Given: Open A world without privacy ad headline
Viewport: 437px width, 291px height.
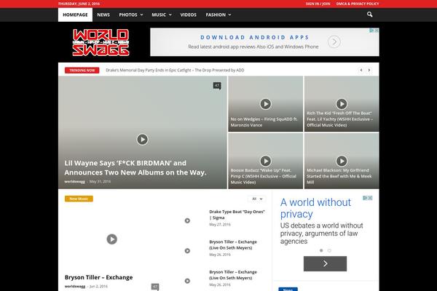Looking at the screenshot, I should (316, 208).
